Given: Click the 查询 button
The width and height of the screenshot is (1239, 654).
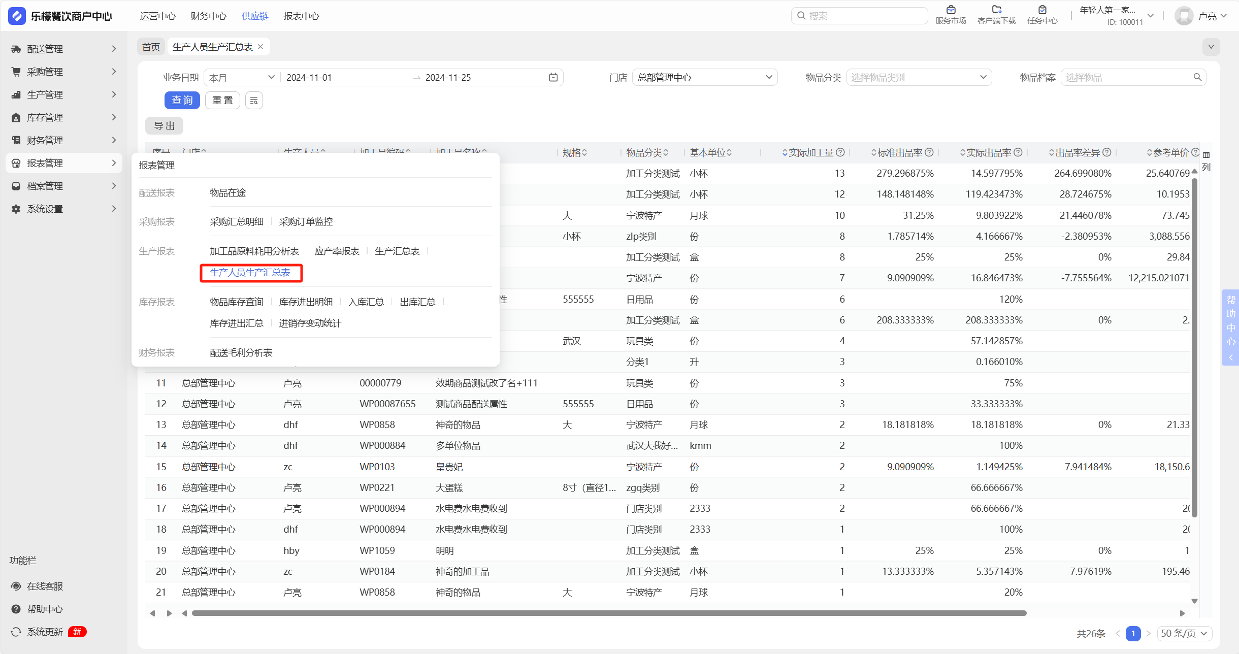Looking at the screenshot, I should tap(182, 101).
